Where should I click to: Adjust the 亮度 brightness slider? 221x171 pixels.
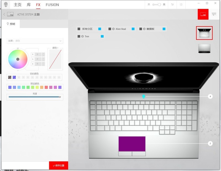tap(35, 97)
